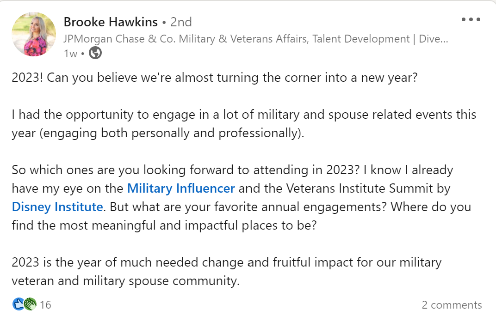Click the green Celebrate clapping reaction icon
Viewport: 496px width, 316px height.
(x=30, y=304)
